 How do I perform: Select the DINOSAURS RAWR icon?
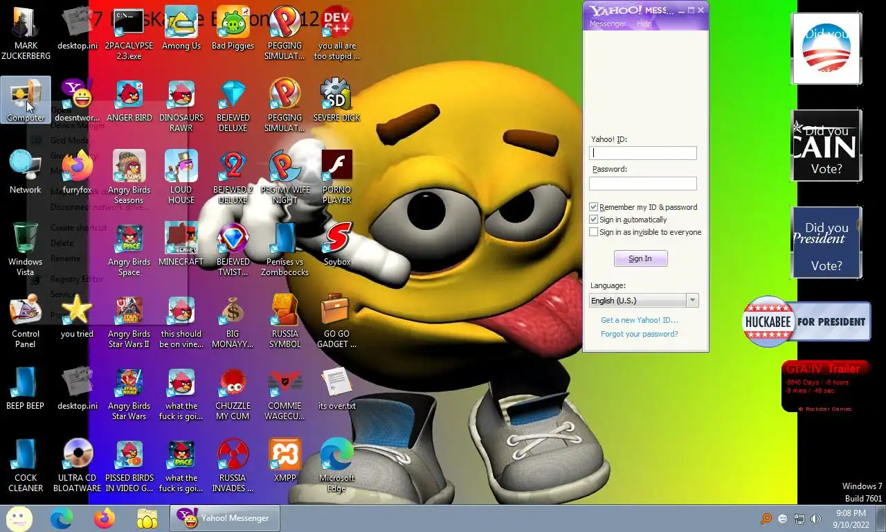pyautogui.click(x=181, y=105)
